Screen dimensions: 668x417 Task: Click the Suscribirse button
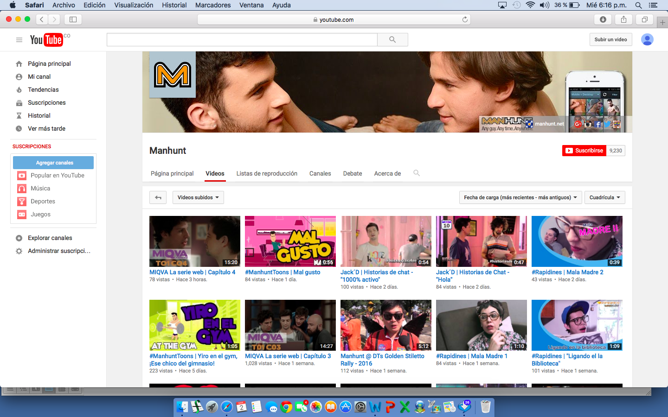(x=584, y=151)
